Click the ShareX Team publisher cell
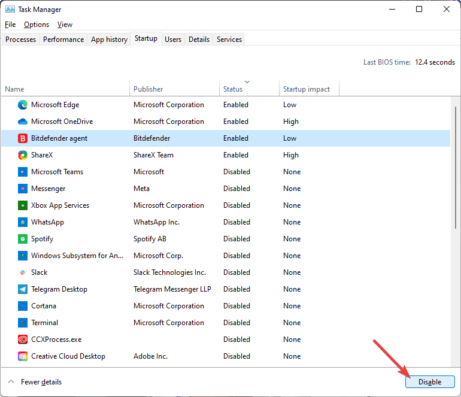Viewport: 461px width, 397px height. pyautogui.click(x=153, y=155)
